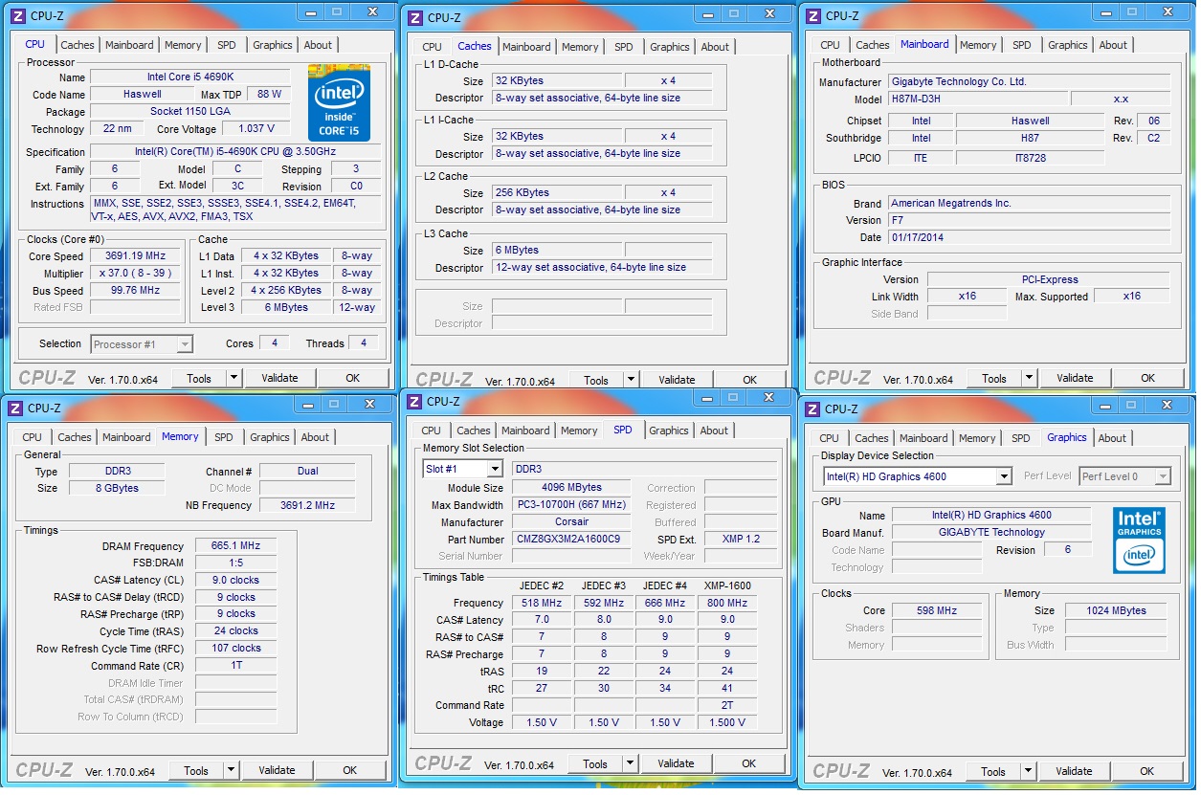Open the Mainboard tab in the Caches window

click(x=526, y=47)
